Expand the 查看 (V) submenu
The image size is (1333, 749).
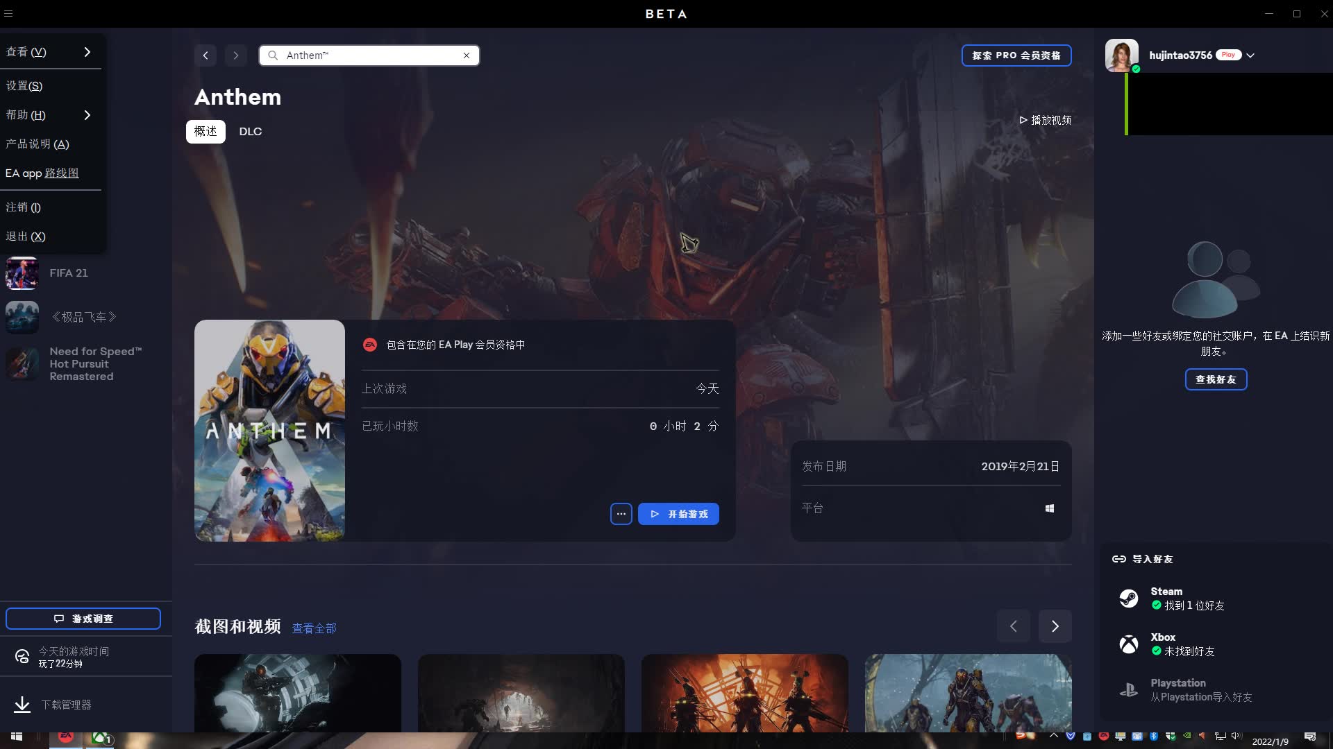pos(51,52)
